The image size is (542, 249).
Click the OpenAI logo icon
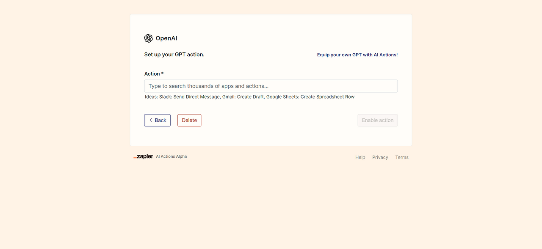[x=148, y=38]
